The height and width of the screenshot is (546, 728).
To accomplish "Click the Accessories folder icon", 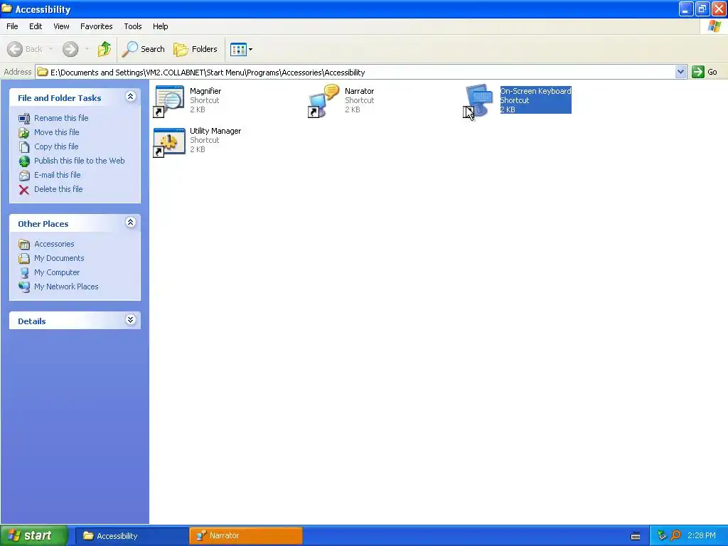I will (x=24, y=245).
